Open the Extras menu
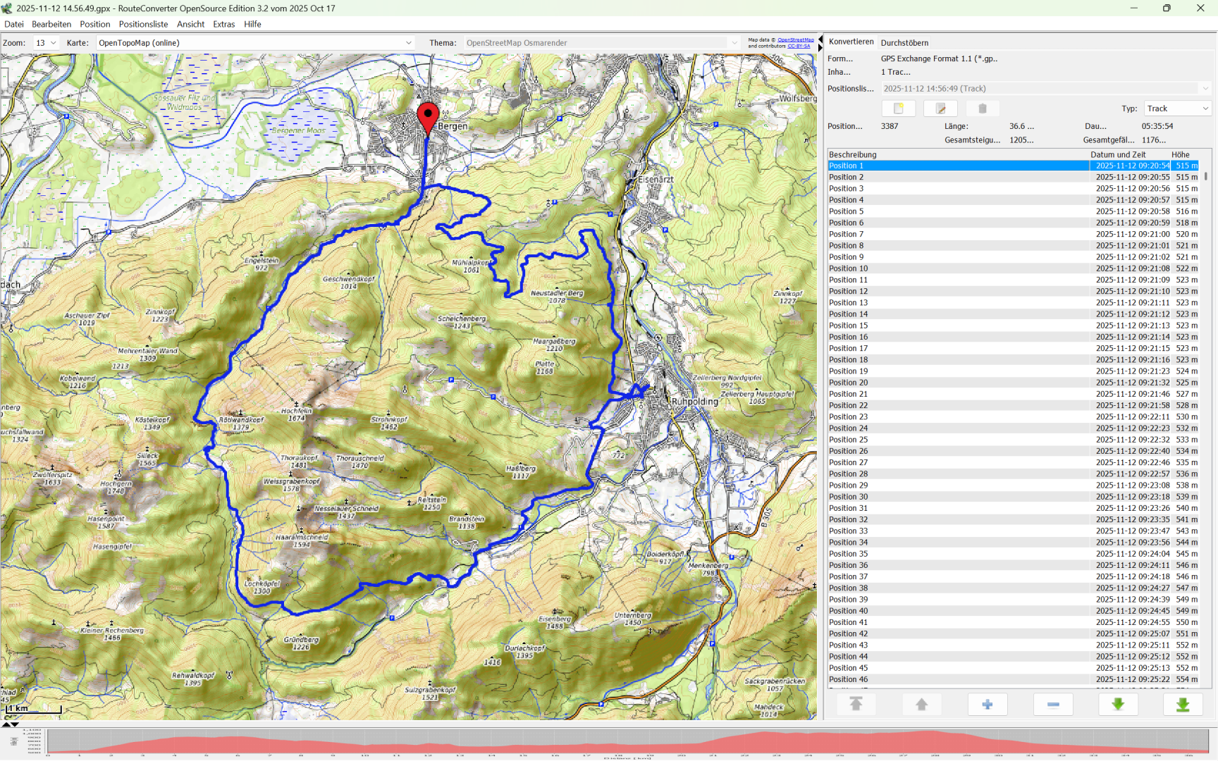This screenshot has height=761, width=1218. [223, 24]
